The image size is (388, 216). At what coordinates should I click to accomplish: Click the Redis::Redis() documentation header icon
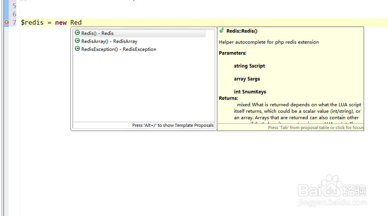coord(222,30)
